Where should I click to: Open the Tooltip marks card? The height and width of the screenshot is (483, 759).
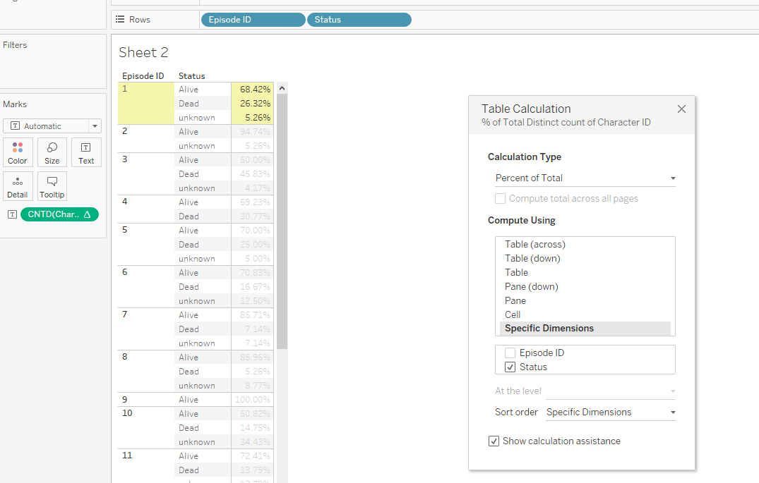(x=52, y=186)
